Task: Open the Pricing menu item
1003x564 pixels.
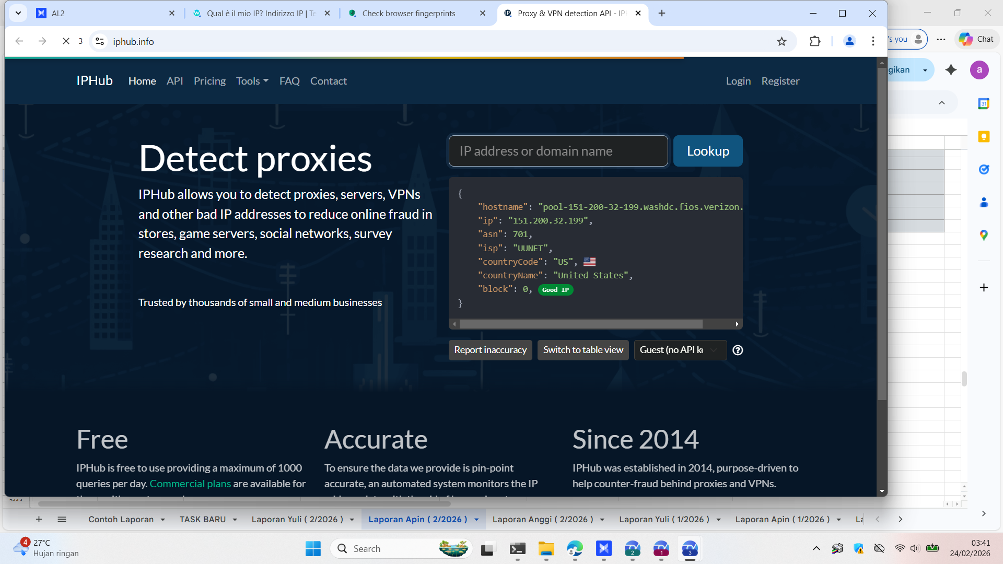Action: pyautogui.click(x=209, y=81)
